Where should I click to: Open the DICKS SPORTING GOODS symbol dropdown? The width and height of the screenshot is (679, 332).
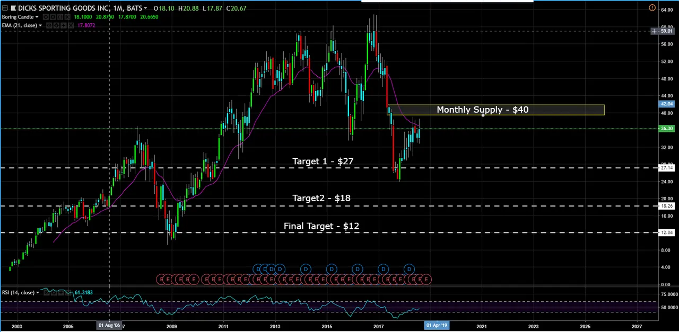click(145, 8)
